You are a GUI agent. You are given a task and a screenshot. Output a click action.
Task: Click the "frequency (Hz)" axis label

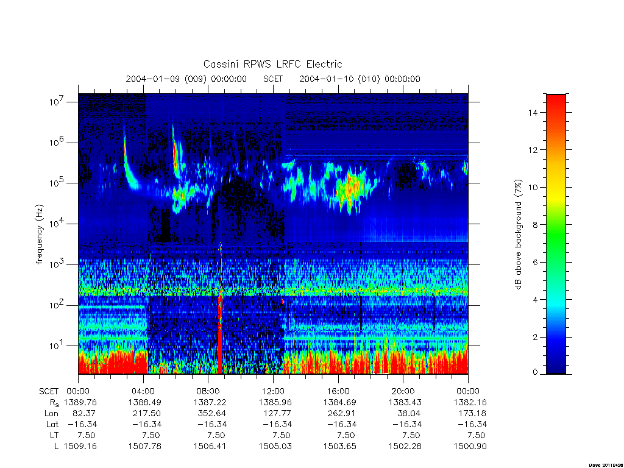click(39, 235)
